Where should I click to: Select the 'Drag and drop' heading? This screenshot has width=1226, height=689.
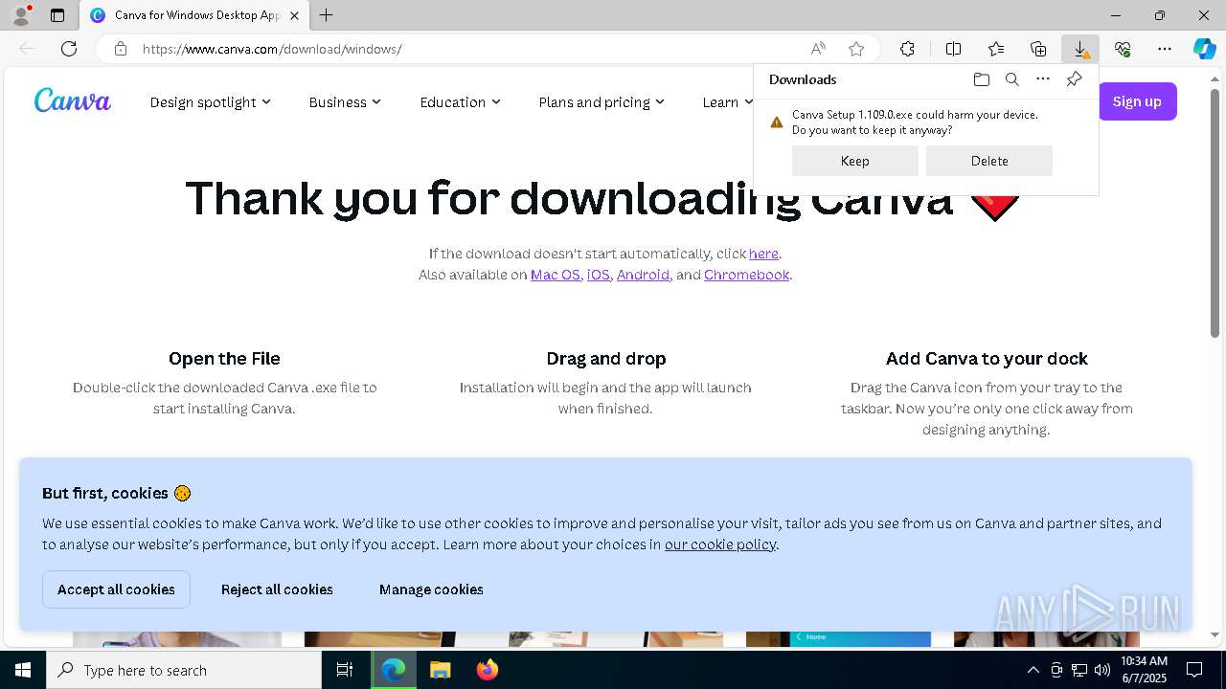pyautogui.click(x=606, y=359)
